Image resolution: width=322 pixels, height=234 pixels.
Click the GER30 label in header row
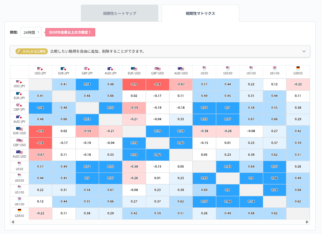(298, 73)
